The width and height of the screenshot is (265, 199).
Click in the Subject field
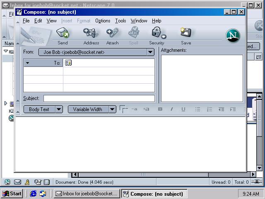[99, 98]
